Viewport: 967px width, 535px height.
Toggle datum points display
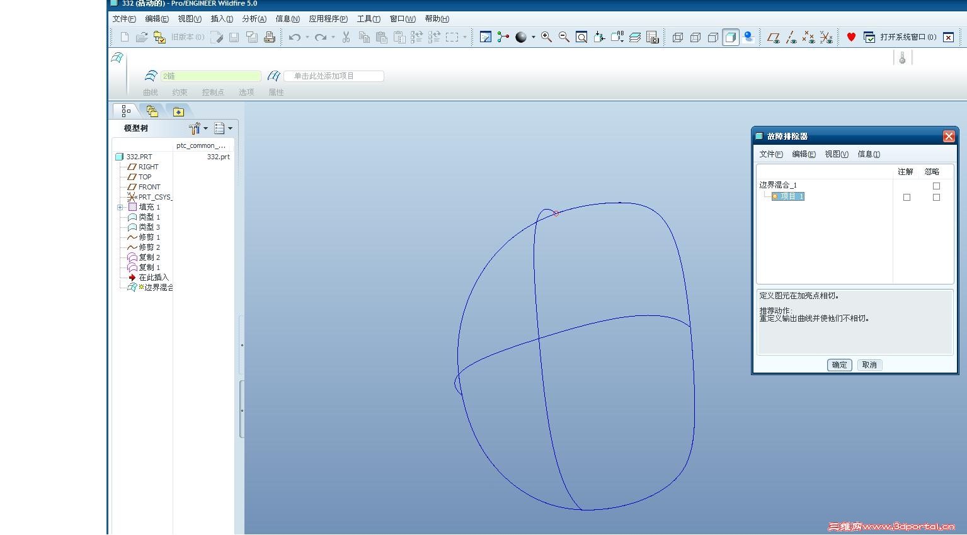point(808,37)
